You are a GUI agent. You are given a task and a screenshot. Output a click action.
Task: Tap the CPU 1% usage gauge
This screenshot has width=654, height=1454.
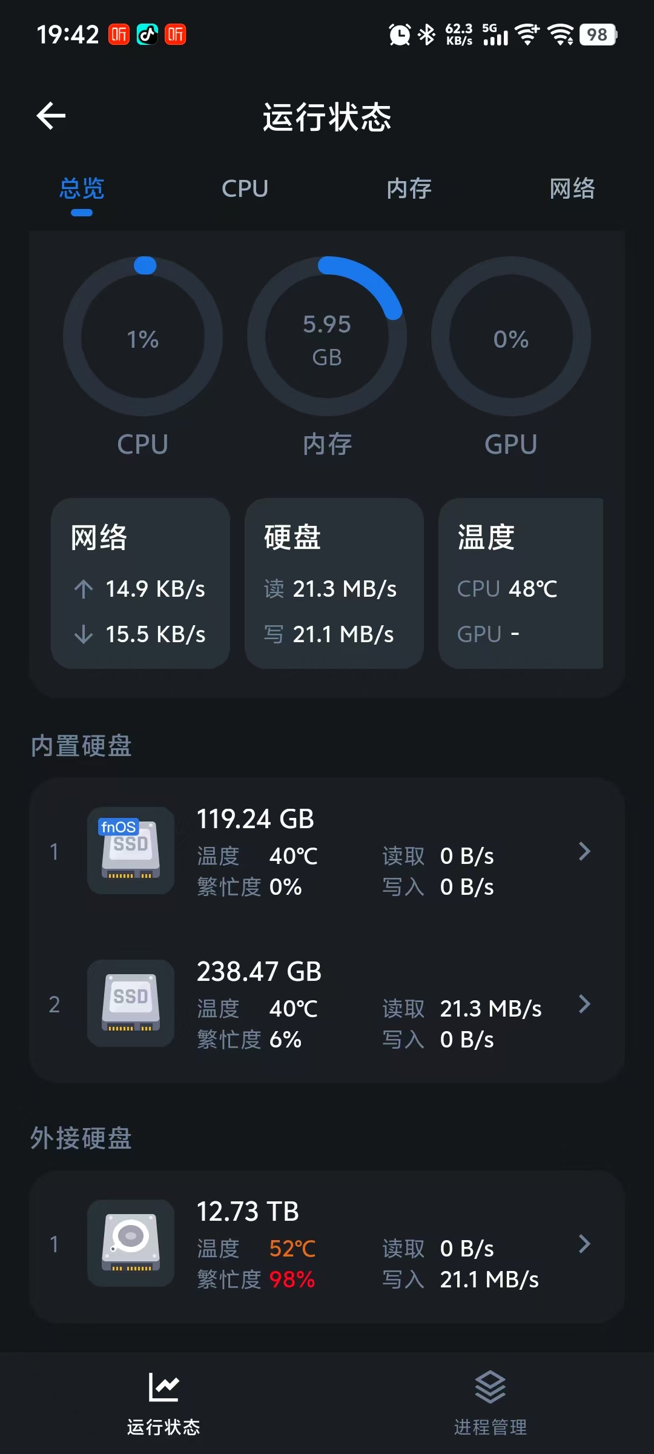[143, 337]
